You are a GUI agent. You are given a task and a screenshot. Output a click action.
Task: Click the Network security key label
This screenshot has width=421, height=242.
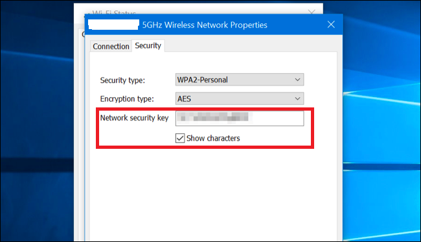pyautogui.click(x=134, y=118)
